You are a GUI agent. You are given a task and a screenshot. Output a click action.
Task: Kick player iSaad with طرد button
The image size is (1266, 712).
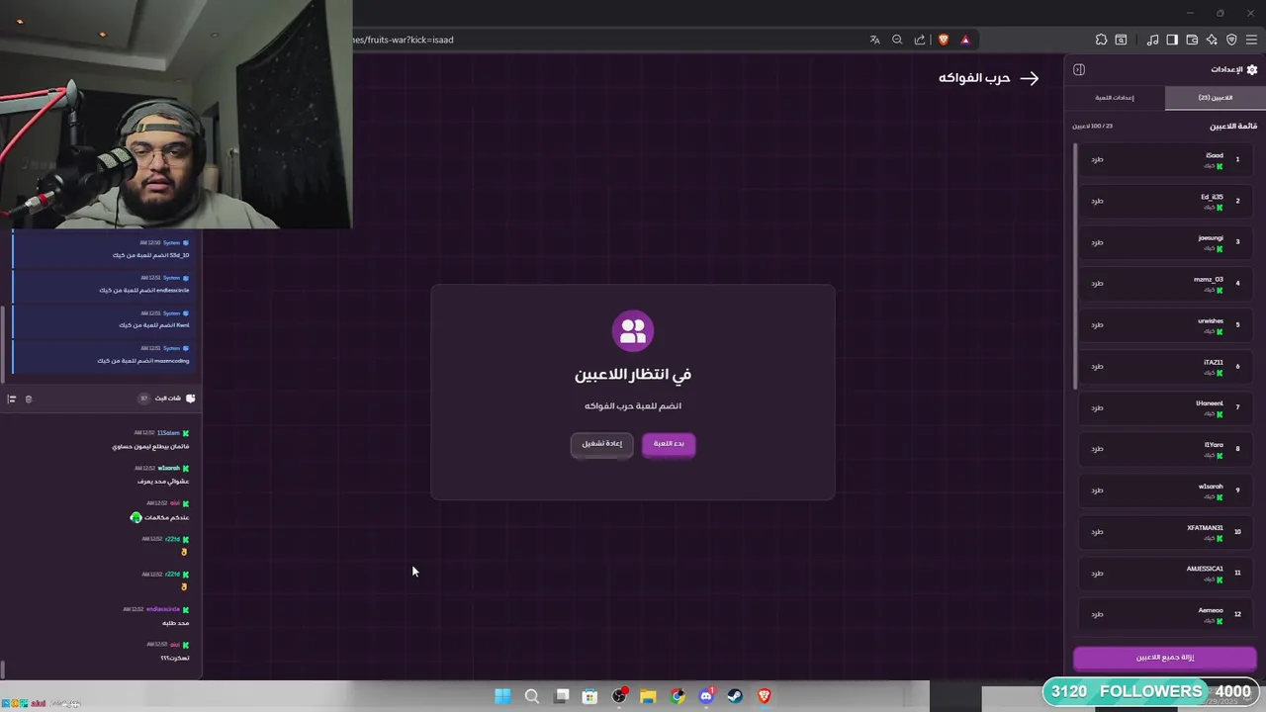(1097, 159)
